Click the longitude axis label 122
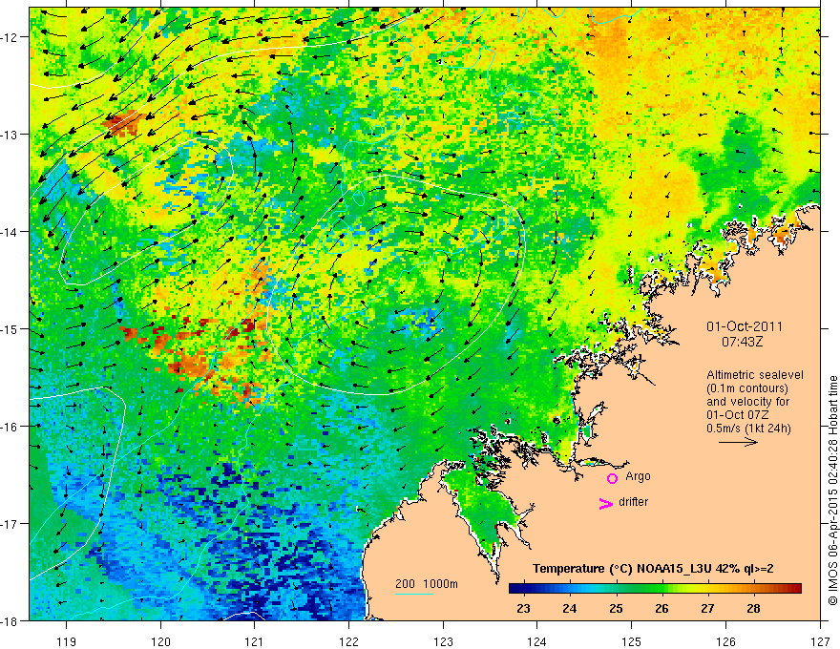This screenshot has width=840, height=649. coord(348,641)
